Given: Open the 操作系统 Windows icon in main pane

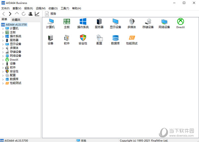Looking at the screenshot, I should (83, 22).
